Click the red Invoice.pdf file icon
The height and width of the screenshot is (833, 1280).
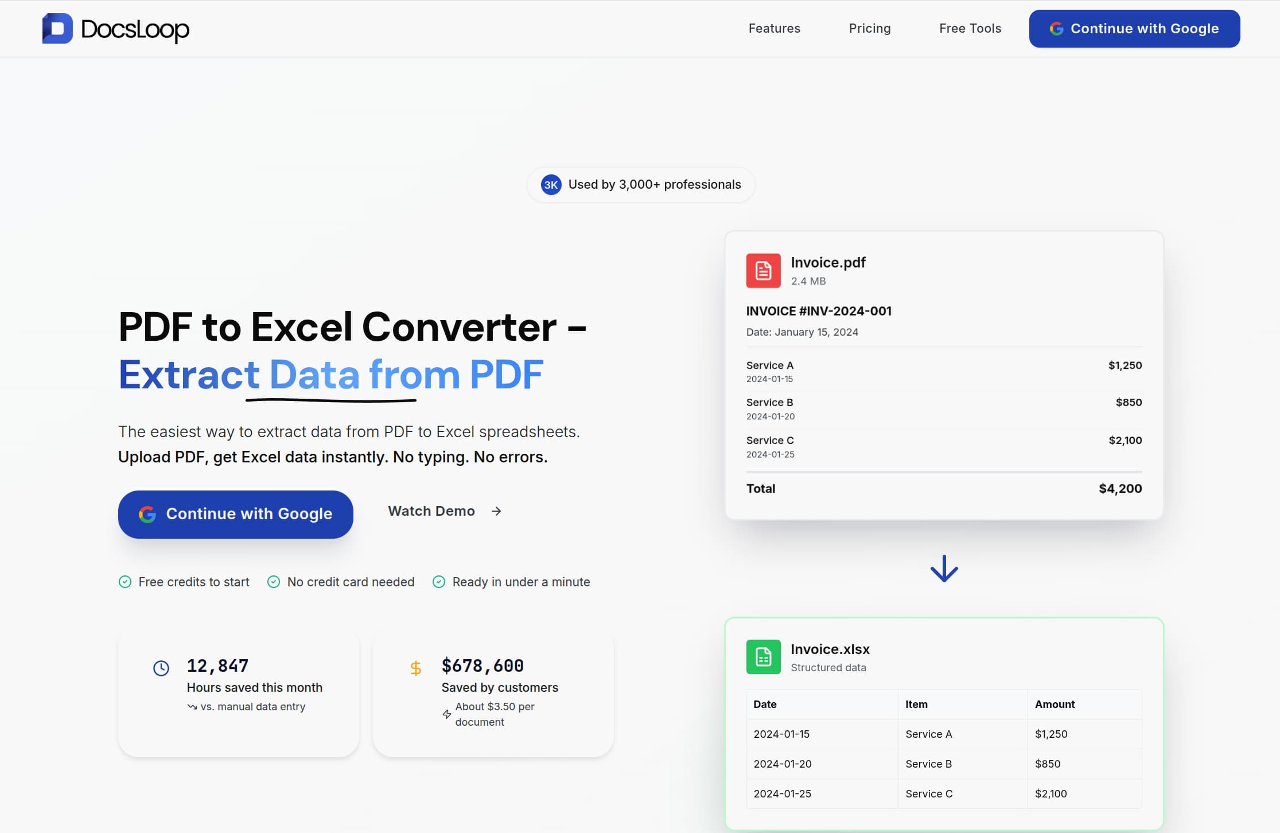click(763, 270)
